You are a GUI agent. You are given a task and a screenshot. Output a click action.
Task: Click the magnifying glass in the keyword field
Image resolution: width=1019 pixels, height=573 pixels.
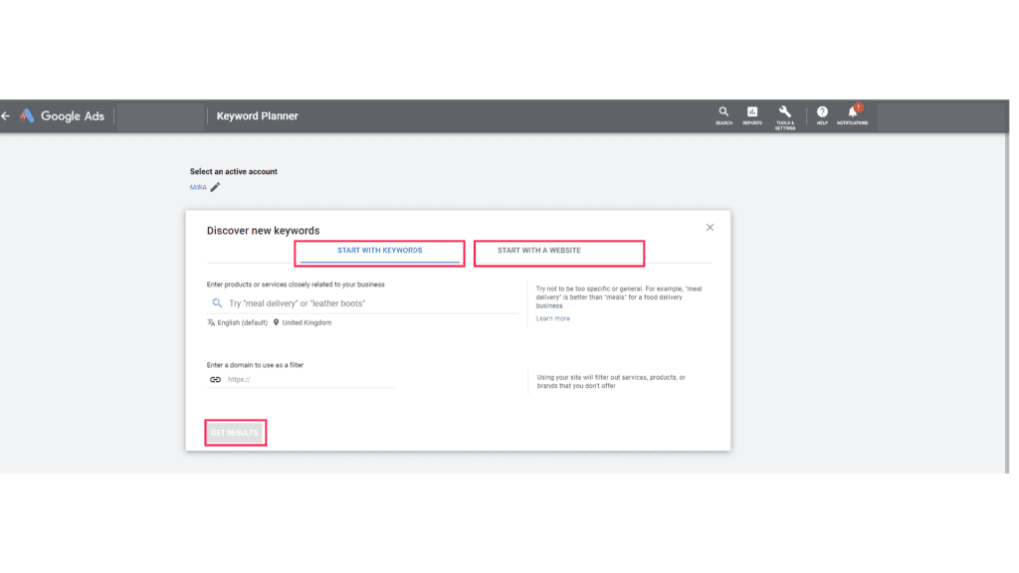click(x=218, y=301)
